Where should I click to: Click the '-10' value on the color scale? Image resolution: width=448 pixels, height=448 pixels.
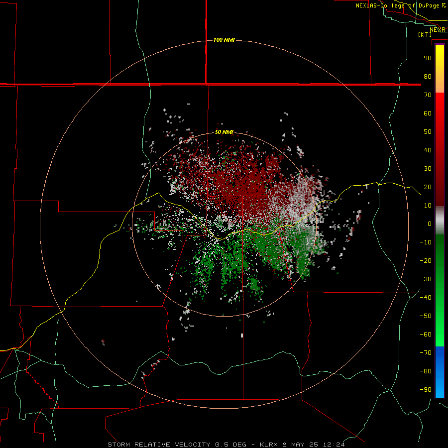426,242
